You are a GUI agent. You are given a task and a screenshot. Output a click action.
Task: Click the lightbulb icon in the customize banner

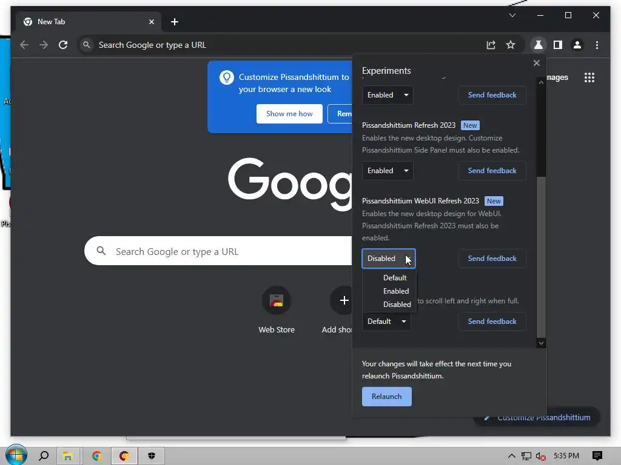[227, 77]
